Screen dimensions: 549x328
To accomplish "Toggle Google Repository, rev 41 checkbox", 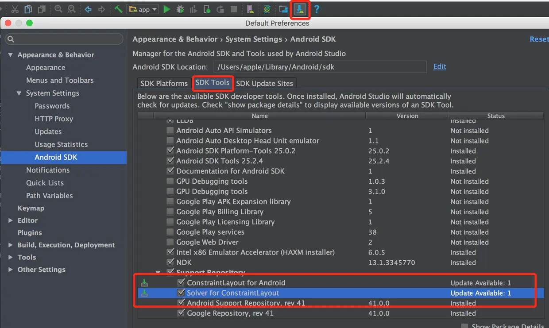I will [x=181, y=313].
